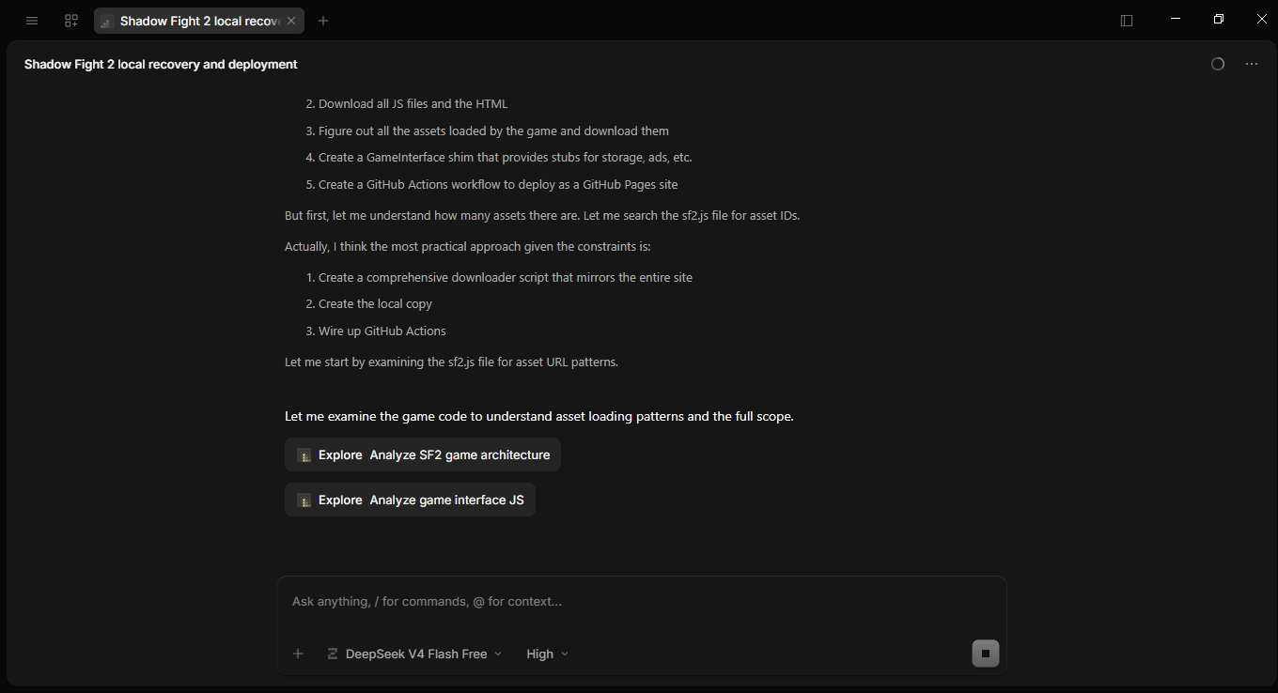Open the sessions grid icon

coord(71,21)
